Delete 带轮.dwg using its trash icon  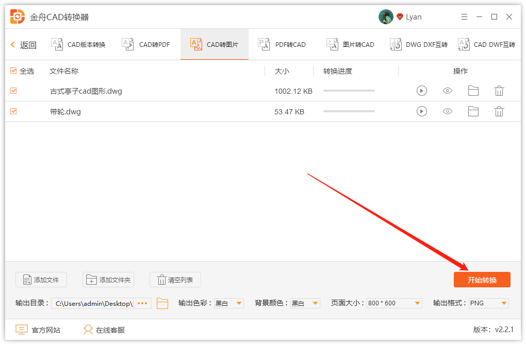(499, 111)
